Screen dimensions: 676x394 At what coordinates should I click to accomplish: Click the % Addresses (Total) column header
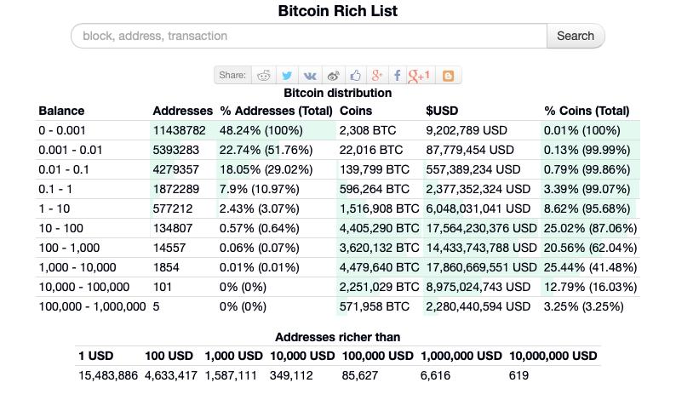pyautogui.click(x=276, y=111)
